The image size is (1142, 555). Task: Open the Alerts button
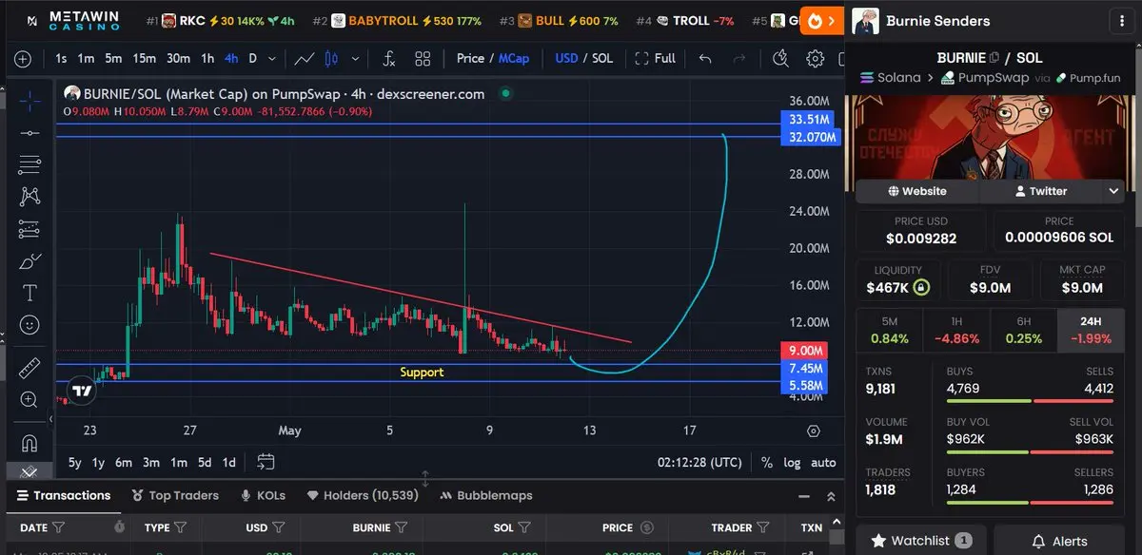click(1059, 541)
